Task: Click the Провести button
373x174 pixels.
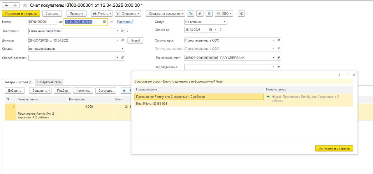Action: pyautogui.click(x=77, y=13)
